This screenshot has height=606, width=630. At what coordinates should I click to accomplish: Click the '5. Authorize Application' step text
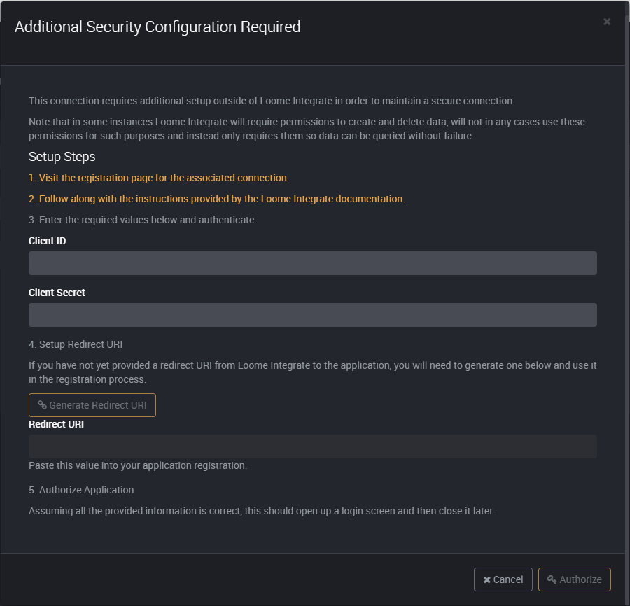(x=81, y=490)
